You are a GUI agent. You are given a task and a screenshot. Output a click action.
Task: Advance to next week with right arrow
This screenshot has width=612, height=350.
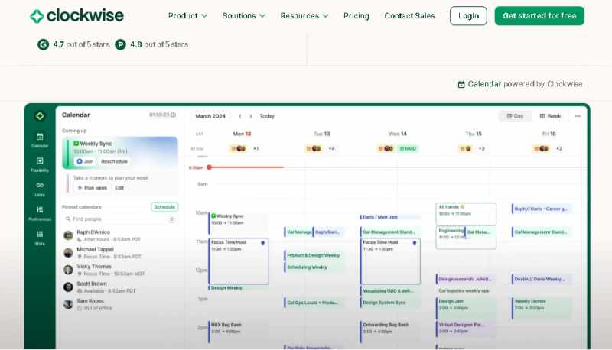click(x=251, y=116)
